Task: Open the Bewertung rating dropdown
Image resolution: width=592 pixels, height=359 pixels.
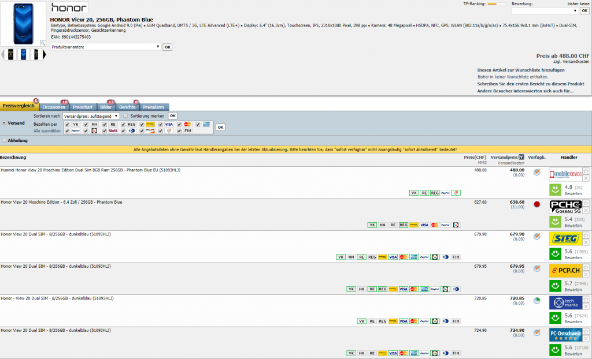Action: tap(545, 10)
